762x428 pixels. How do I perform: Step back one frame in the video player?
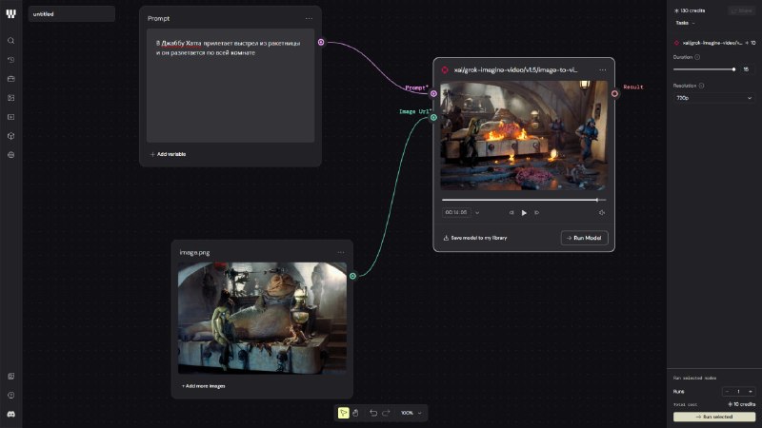click(511, 212)
